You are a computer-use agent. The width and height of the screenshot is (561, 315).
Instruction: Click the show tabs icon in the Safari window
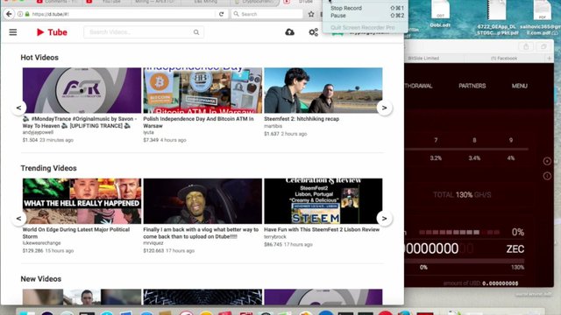[x=543, y=46]
